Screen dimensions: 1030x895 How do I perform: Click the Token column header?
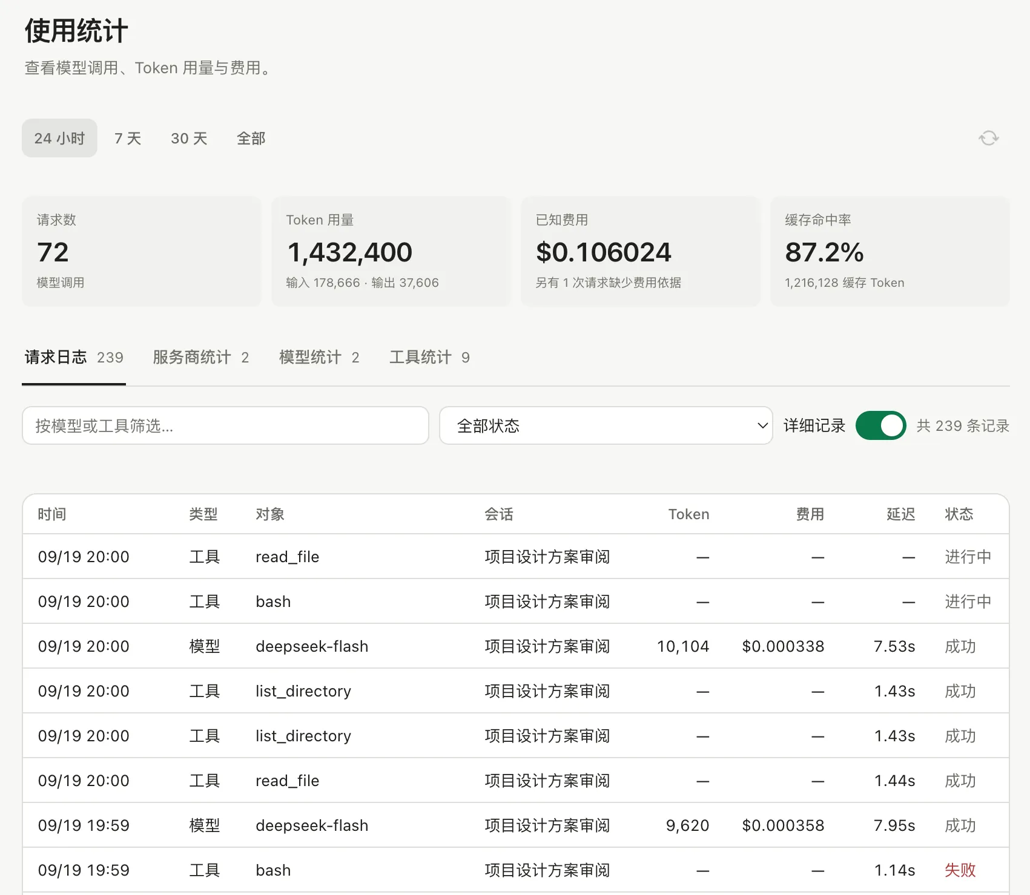(x=688, y=514)
